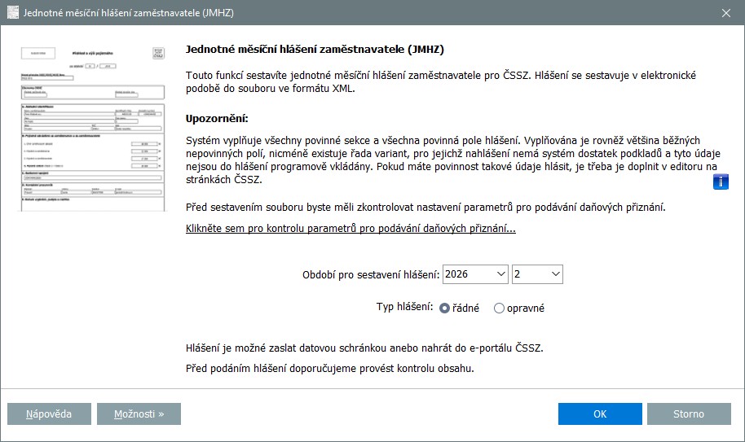The image size is (745, 442).
Task: Click the form preview thumbnail
Action: (91, 127)
